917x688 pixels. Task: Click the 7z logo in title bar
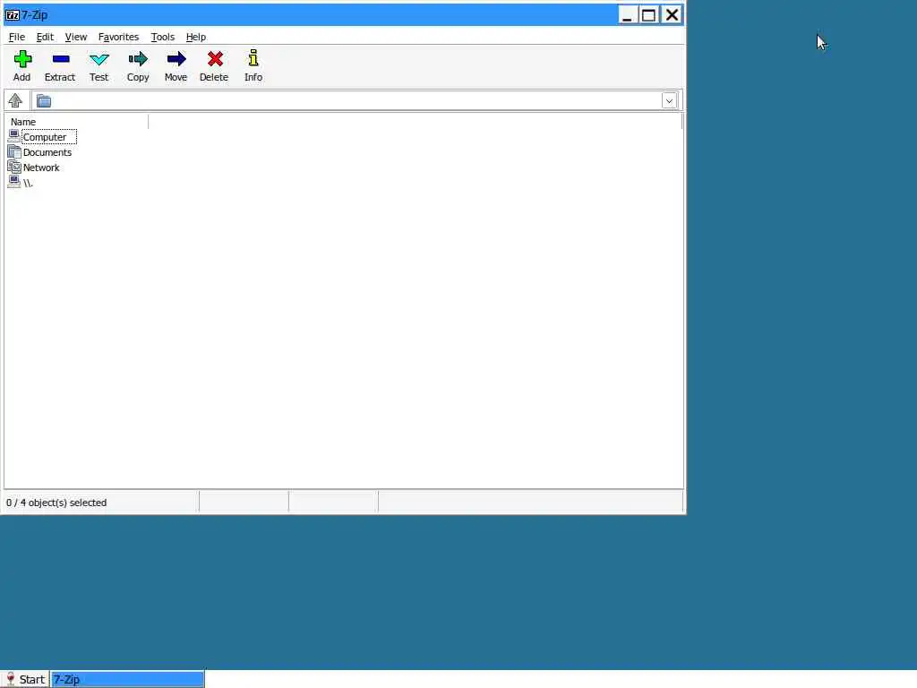12,14
